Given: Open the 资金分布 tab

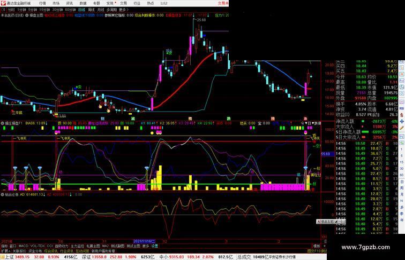Looking at the screenshot, I should pos(35,251).
